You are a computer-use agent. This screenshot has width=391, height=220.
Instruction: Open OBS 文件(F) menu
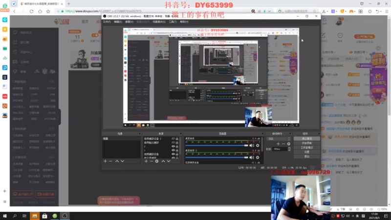107,22
